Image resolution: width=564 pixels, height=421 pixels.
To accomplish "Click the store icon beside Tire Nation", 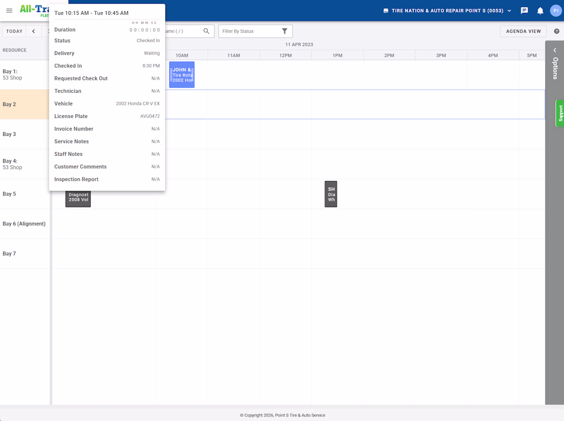I will (x=386, y=11).
